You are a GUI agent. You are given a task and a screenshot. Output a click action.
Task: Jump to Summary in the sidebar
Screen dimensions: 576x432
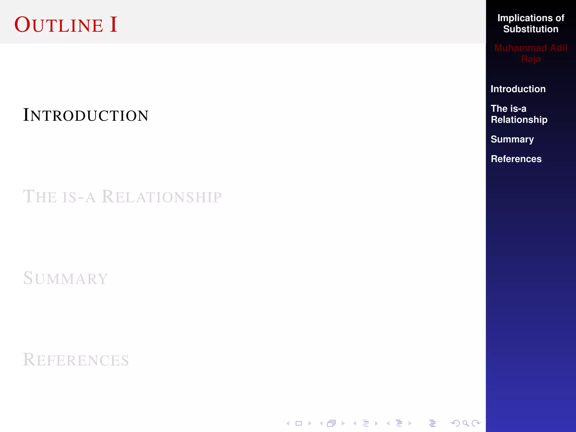pyautogui.click(x=512, y=139)
